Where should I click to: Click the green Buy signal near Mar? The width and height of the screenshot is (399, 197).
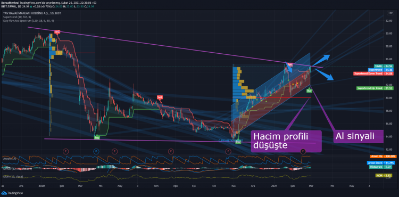(310, 91)
